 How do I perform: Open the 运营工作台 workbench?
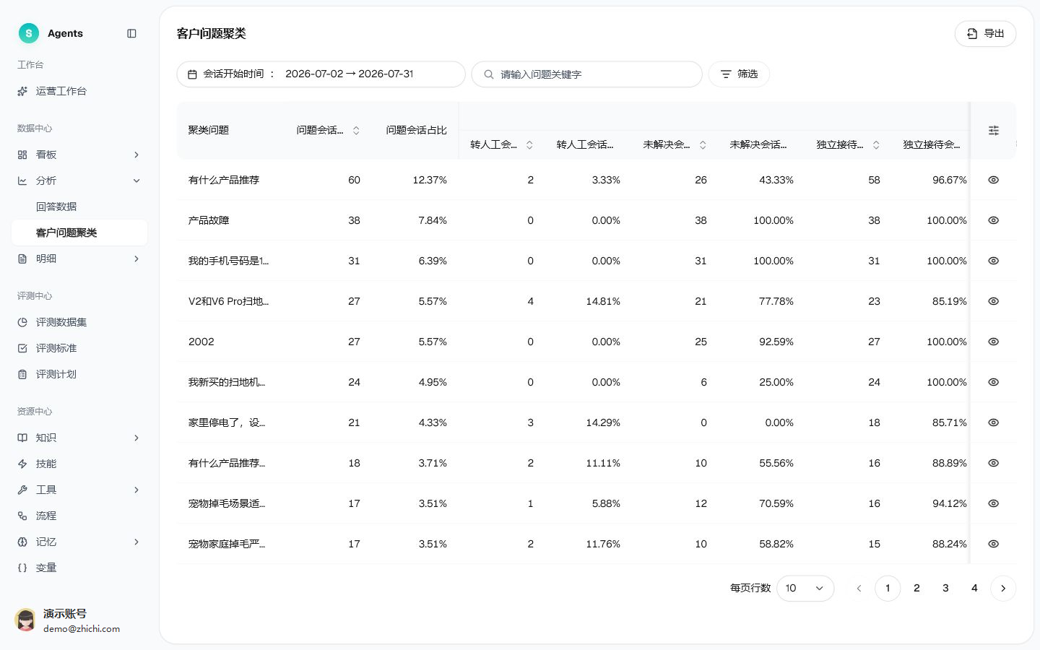[x=79, y=91]
